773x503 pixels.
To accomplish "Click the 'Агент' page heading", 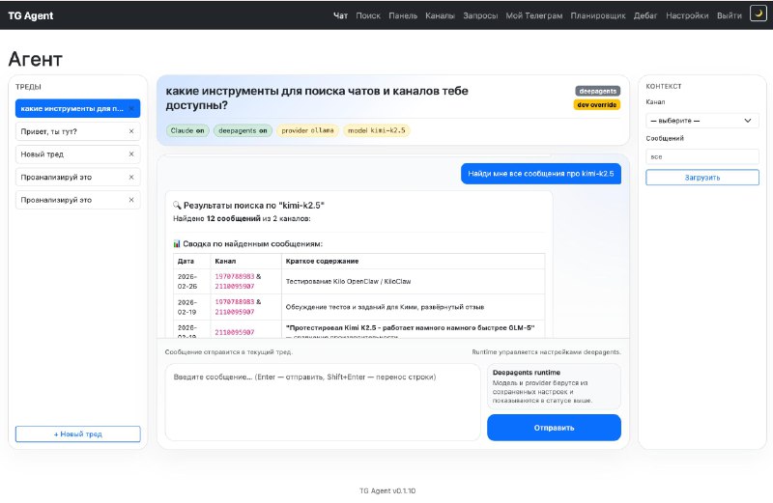I will tap(36, 59).
